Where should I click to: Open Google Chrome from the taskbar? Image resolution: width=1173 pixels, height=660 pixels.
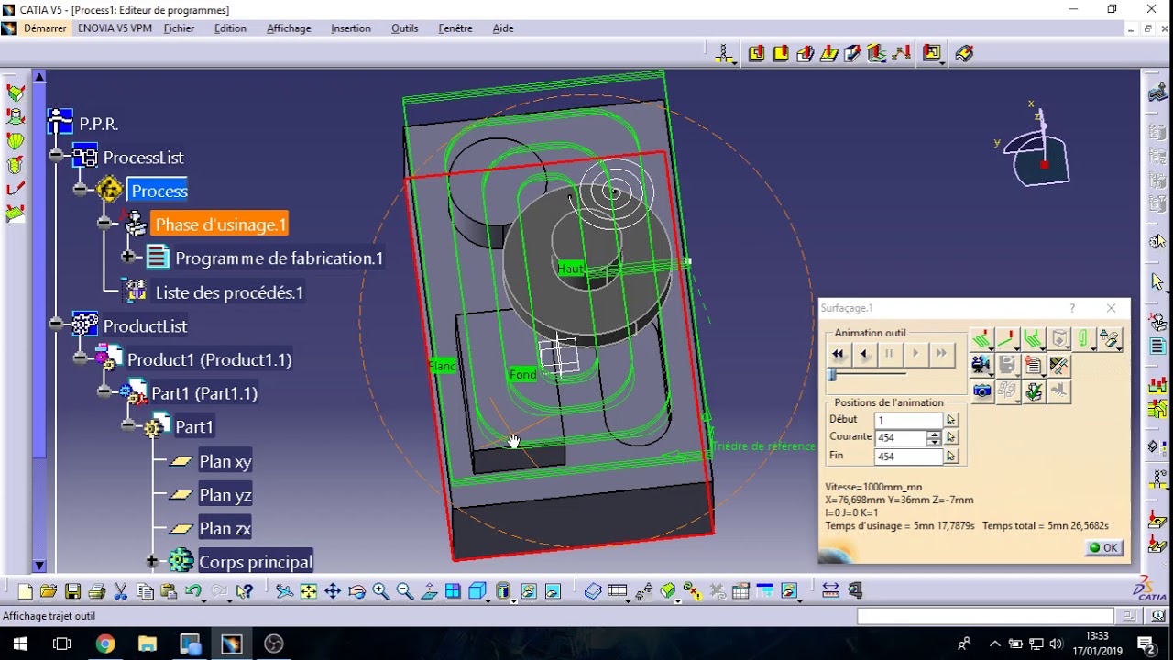[x=105, y=643]
